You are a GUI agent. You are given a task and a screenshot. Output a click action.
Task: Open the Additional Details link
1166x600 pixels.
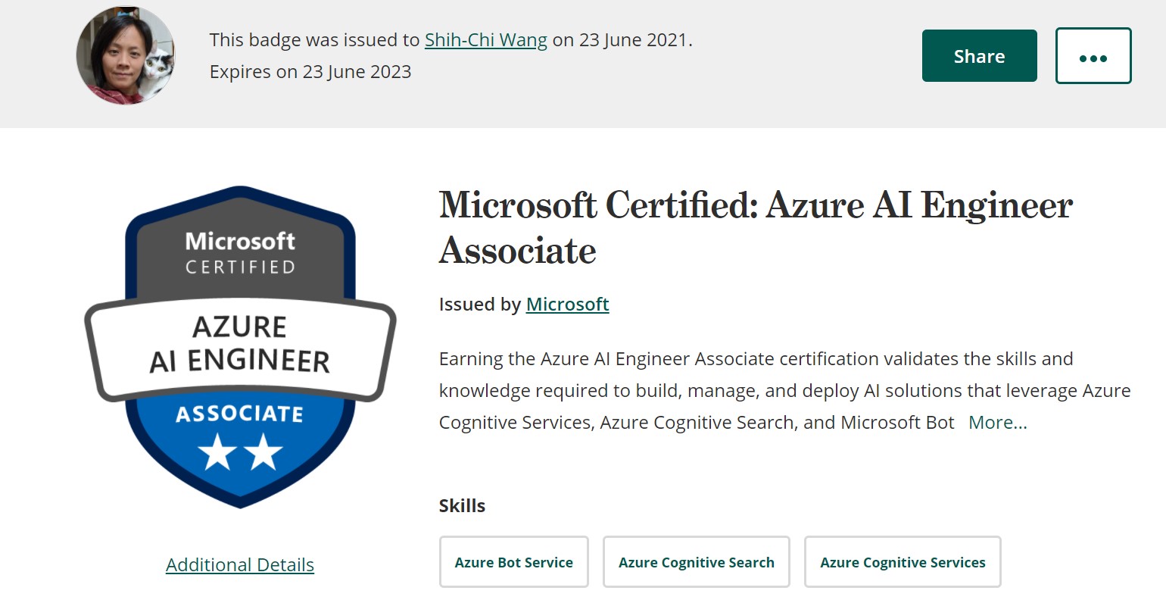240,564
